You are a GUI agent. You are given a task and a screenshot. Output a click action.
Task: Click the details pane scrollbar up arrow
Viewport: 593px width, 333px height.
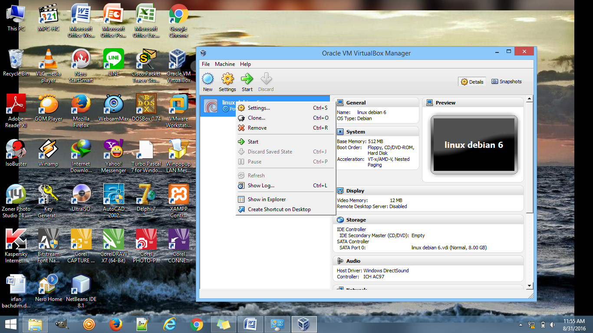[529, 99]
